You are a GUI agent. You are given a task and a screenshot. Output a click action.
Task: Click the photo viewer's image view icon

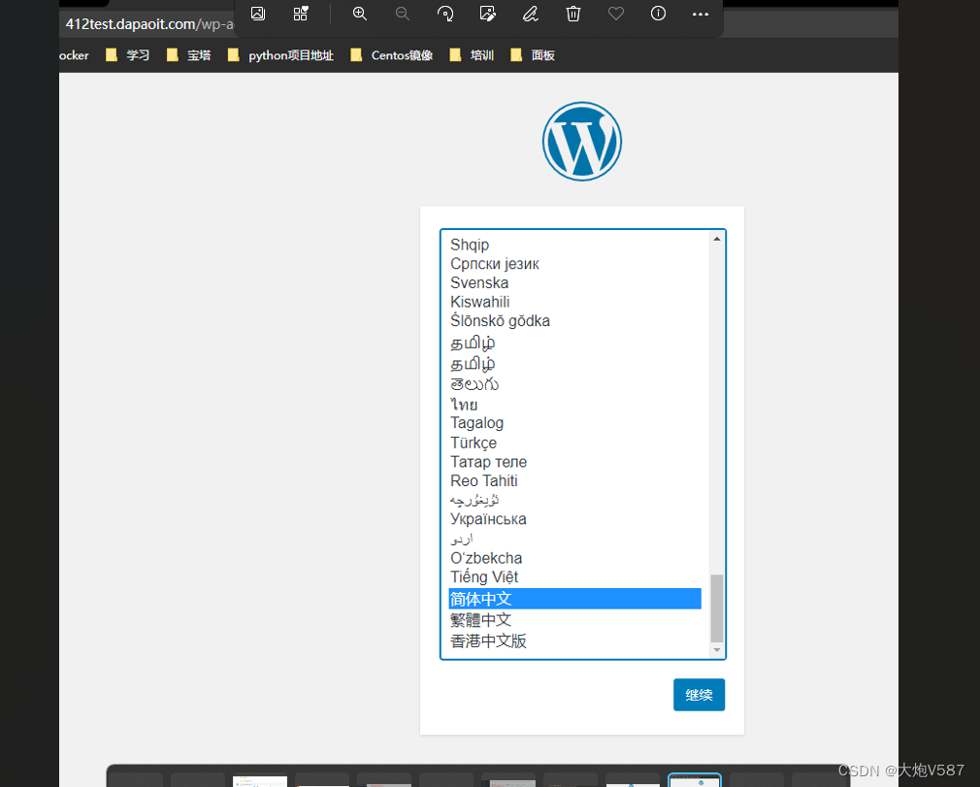pos(258,14)
